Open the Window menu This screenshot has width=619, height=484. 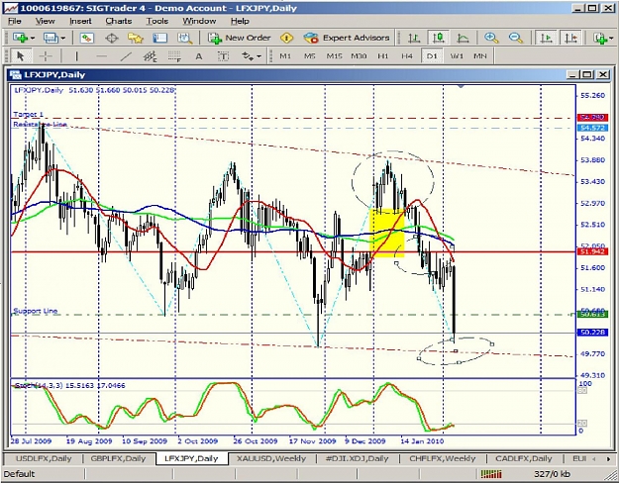199,21
